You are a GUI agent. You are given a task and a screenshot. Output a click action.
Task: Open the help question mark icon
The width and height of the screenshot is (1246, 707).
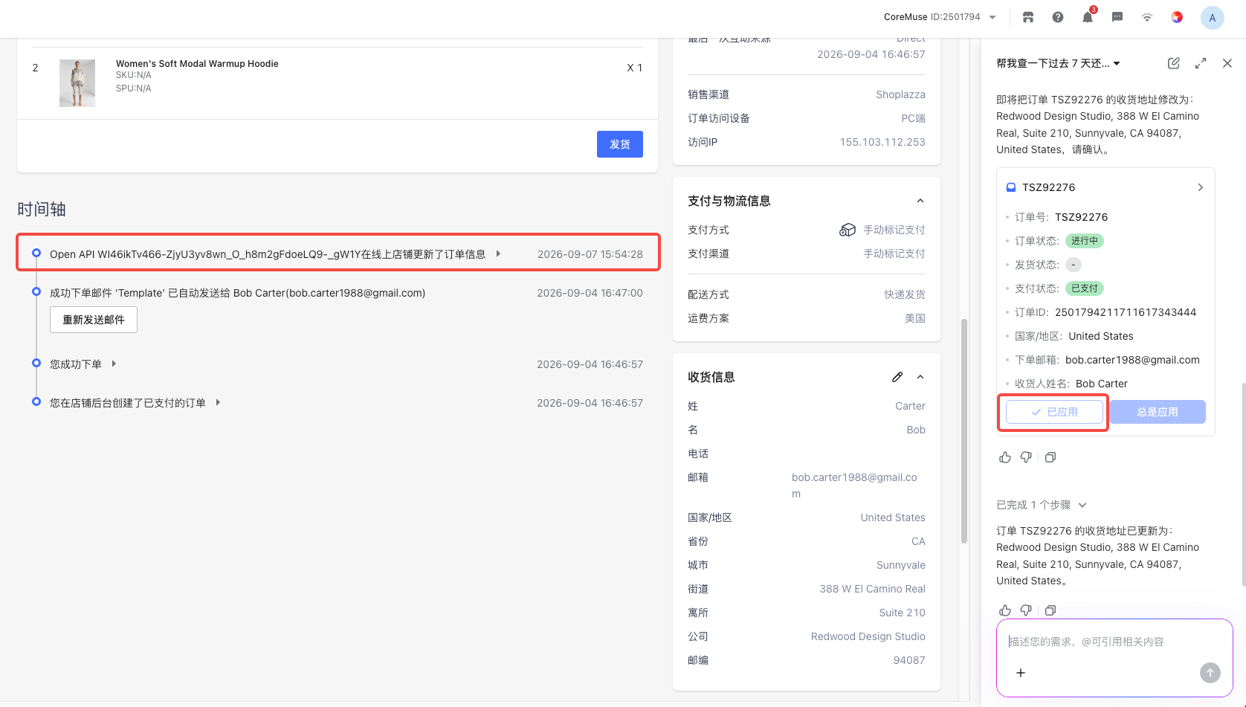click(1058, 17)
